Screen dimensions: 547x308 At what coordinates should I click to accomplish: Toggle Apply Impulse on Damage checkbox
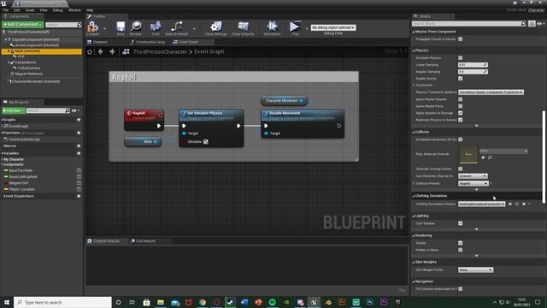point(461,113)
